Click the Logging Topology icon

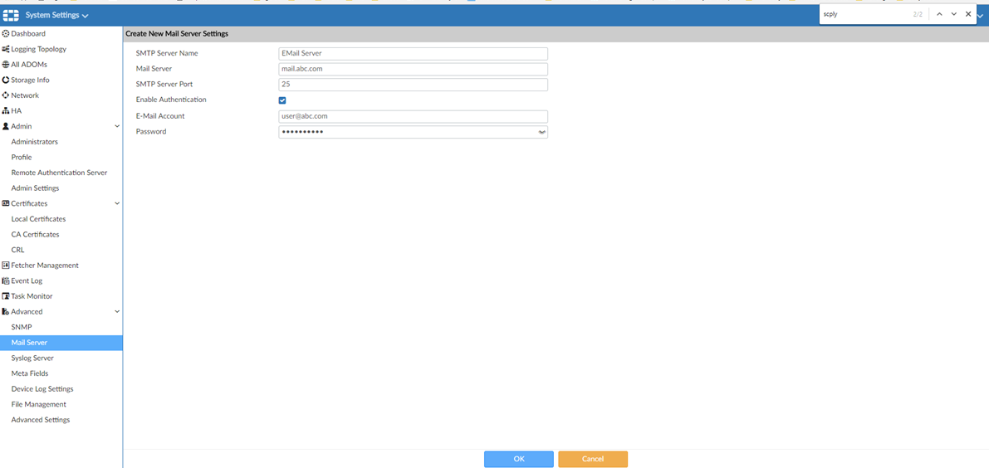[6, 49]
